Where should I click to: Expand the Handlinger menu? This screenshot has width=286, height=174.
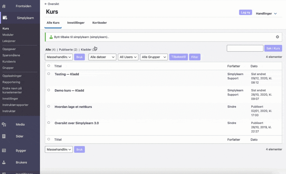pyautogui.click(x=266, y=13)
